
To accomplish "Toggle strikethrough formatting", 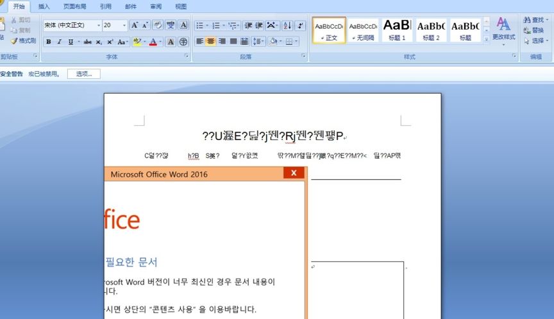I will (87, 42).
